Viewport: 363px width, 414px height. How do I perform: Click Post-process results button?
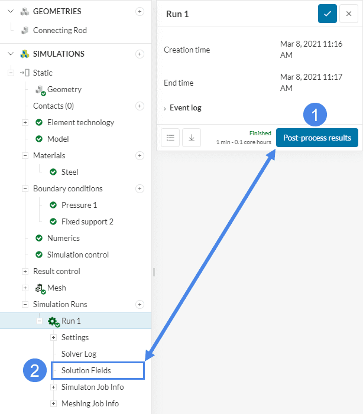point(316,138)
